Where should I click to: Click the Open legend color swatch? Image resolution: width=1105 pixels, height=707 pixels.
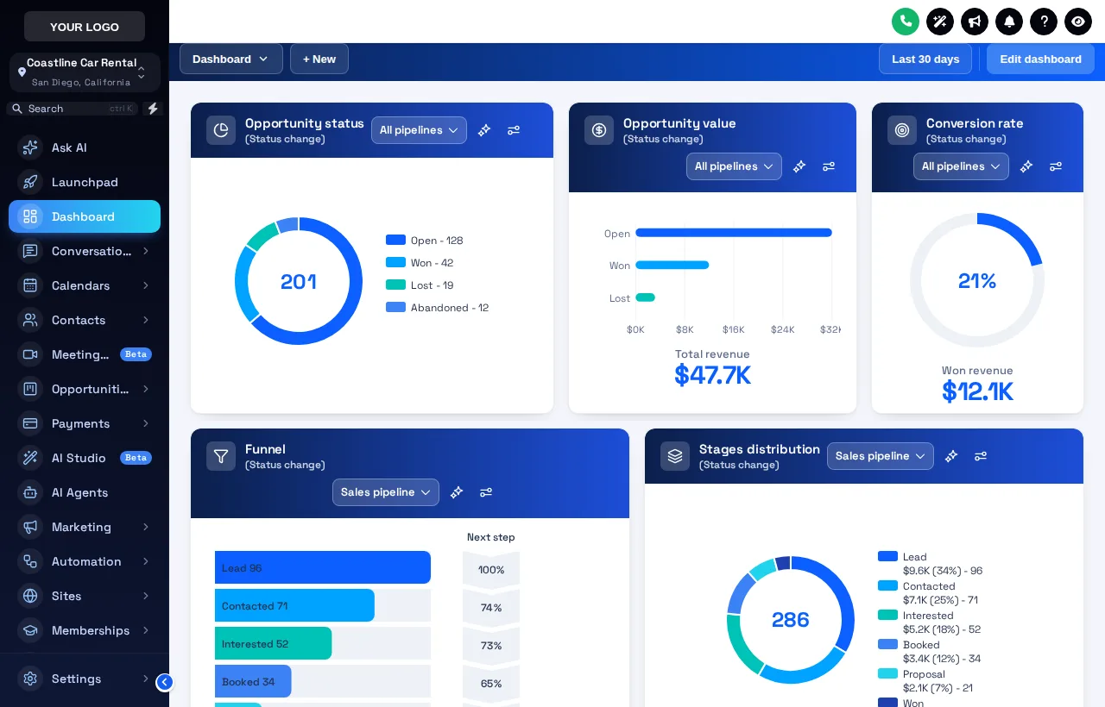395,240
